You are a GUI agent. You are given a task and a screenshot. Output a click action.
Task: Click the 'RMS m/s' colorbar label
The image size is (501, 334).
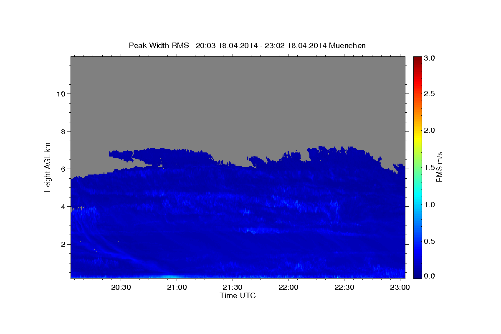pyautogui.click(x=439, y=167)
